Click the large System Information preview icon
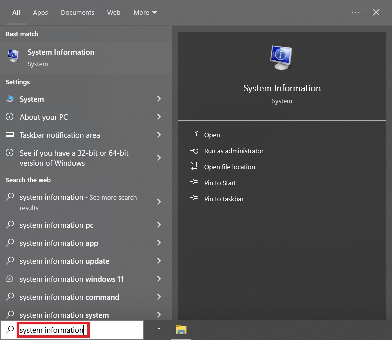392x340 pixels. click(x=282, y=57)
